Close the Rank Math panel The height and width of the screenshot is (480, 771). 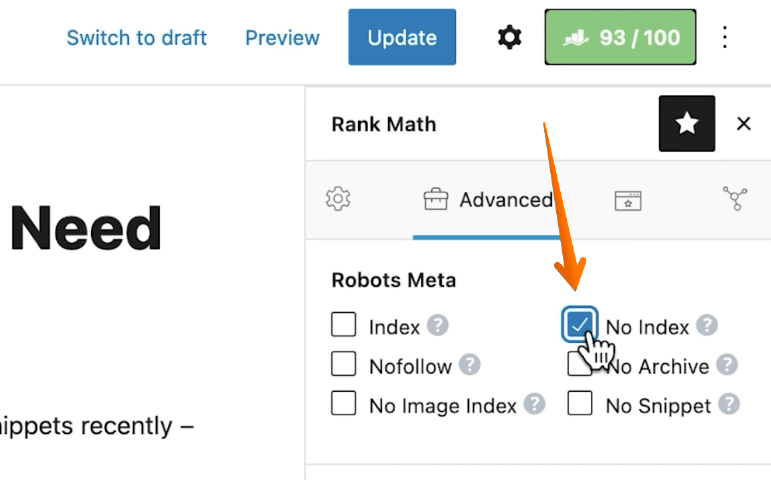pos(744,124)
